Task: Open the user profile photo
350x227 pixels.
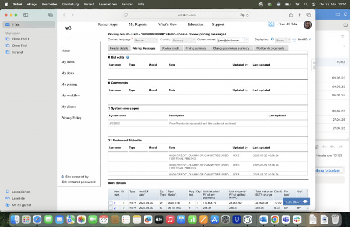Action: pos(307,25)
